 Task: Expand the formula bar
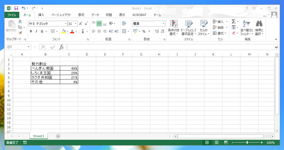coord(276,47)
